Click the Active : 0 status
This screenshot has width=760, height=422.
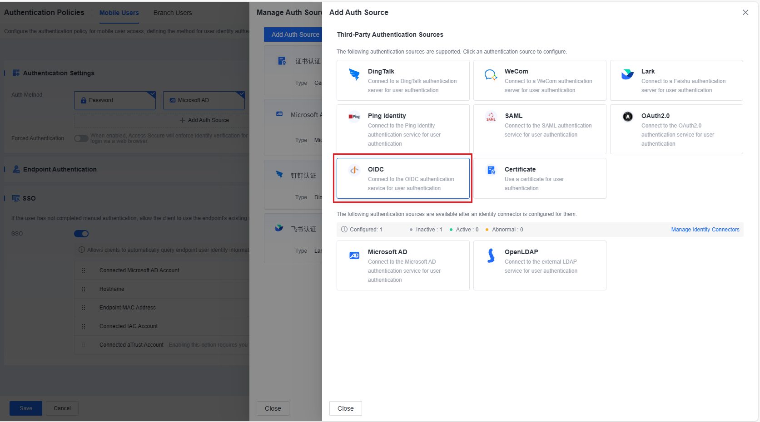pos(464,230)
